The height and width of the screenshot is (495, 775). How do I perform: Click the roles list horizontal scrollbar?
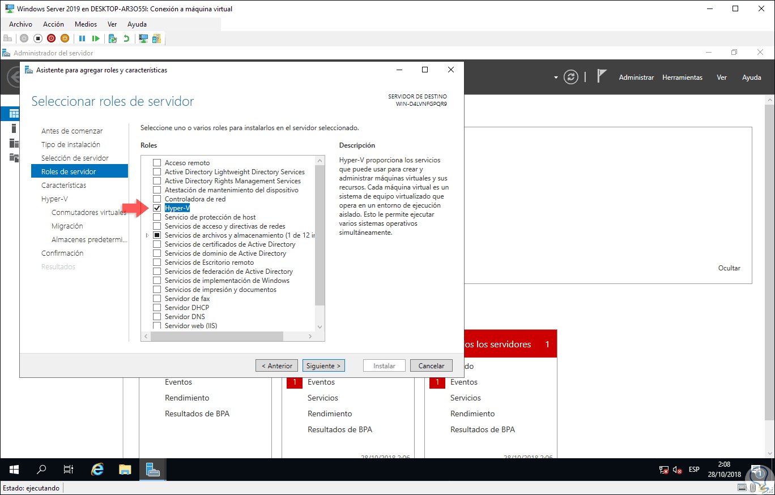(217, 336)
